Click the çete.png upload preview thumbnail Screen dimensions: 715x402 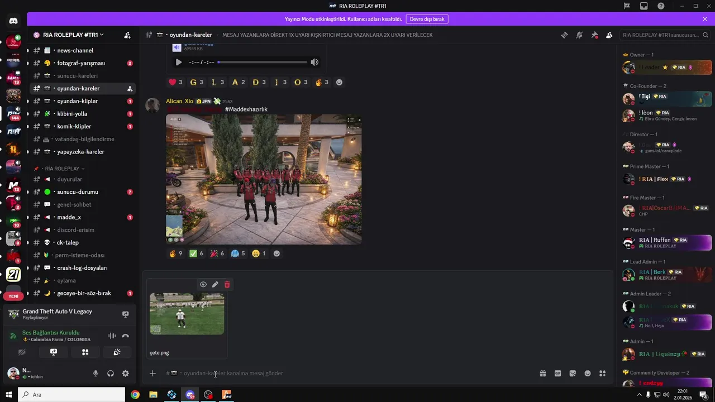[x=187, y=313]
